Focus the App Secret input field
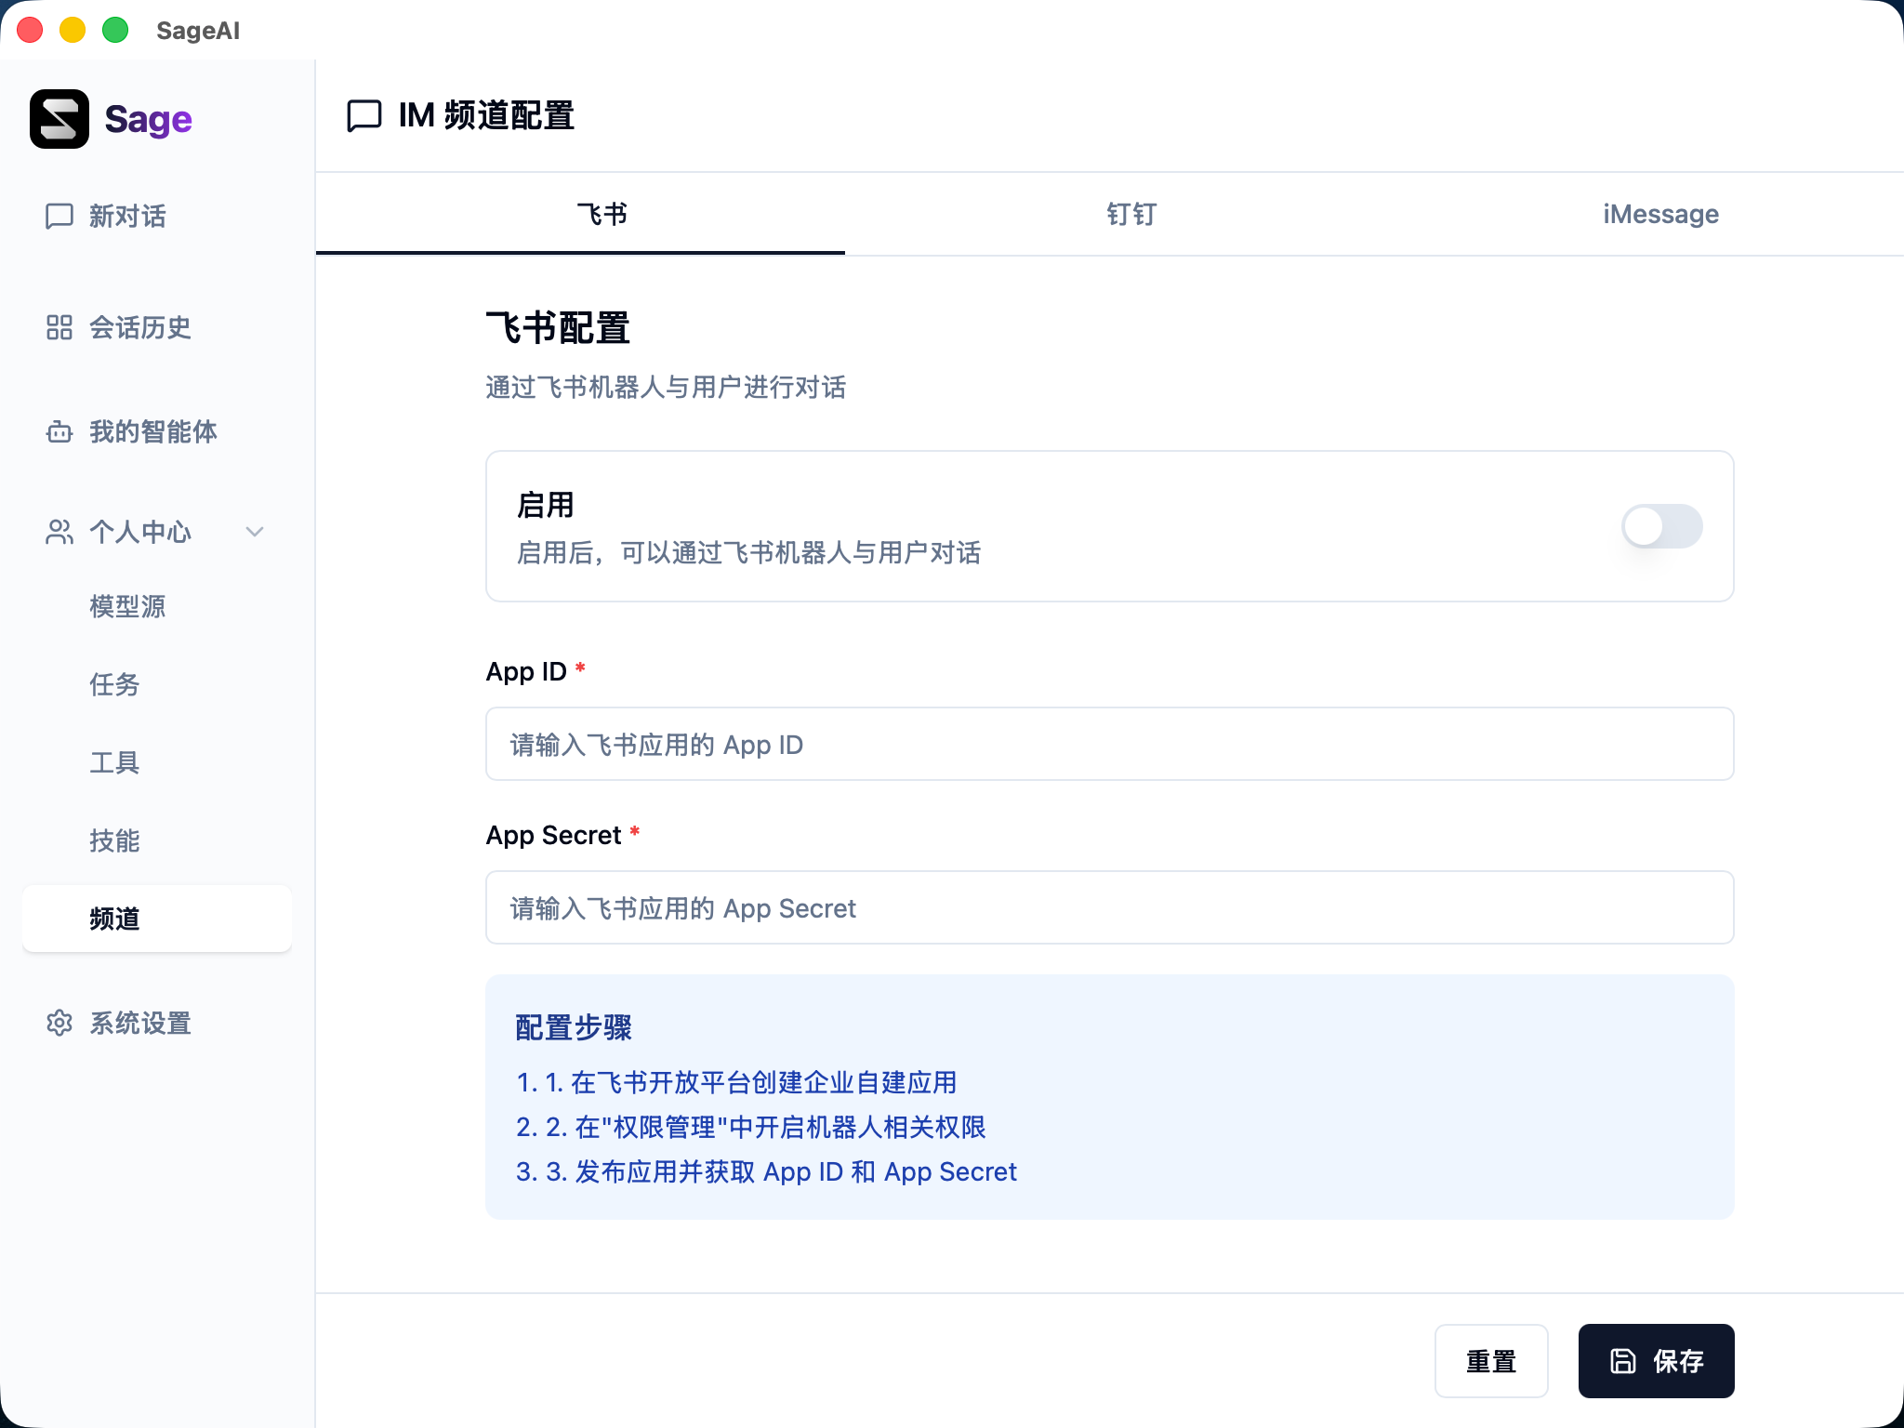Viewport: 1904px width, 1428px height. 1108,908
